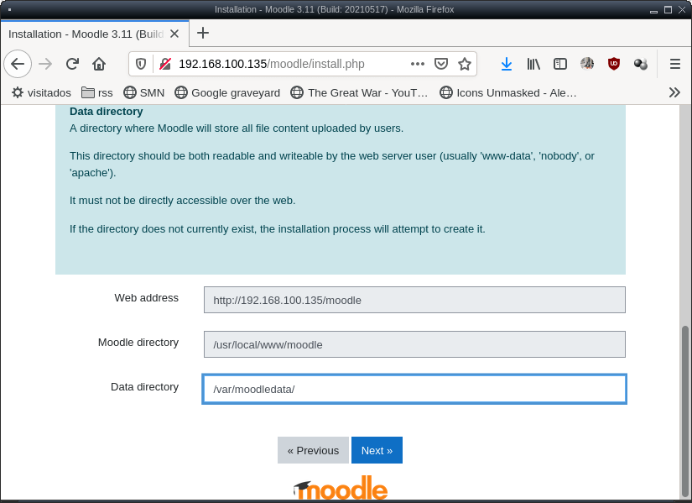Open the visitados bookmark
The width and height of the screenshot is (692, 503).
coord(41,93)
